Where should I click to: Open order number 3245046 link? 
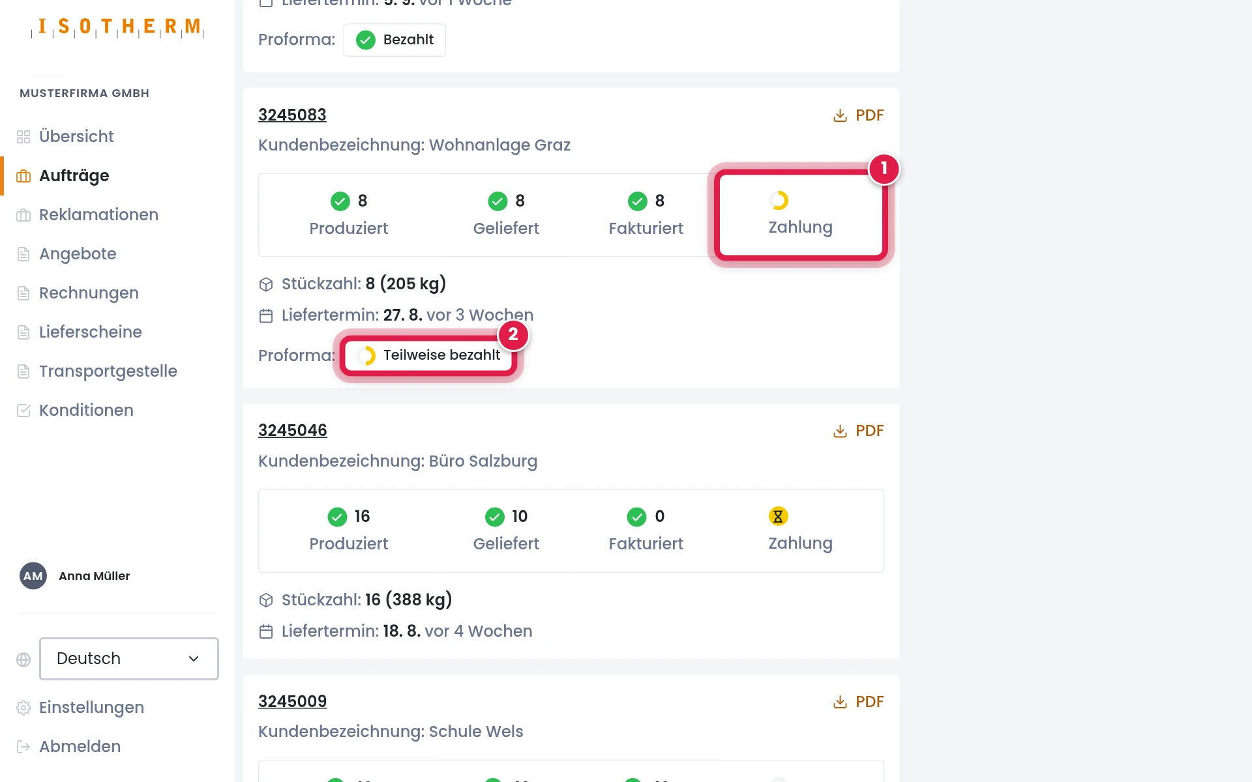[x=292, y=431]
